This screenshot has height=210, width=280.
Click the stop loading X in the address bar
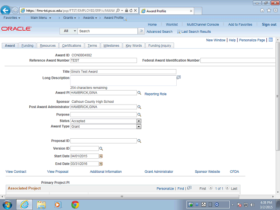coord(135,10)
